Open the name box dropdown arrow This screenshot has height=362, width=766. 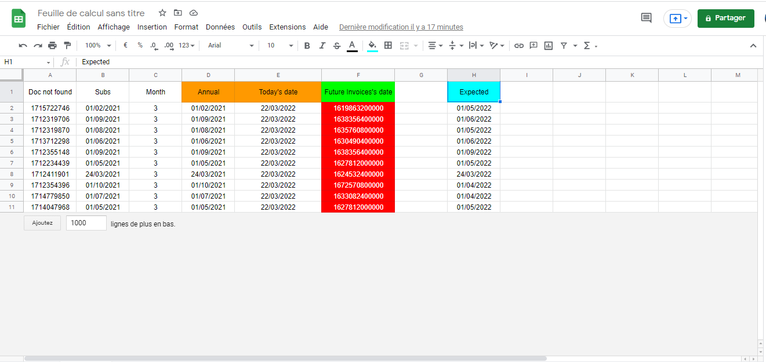(x=49, y=62)
